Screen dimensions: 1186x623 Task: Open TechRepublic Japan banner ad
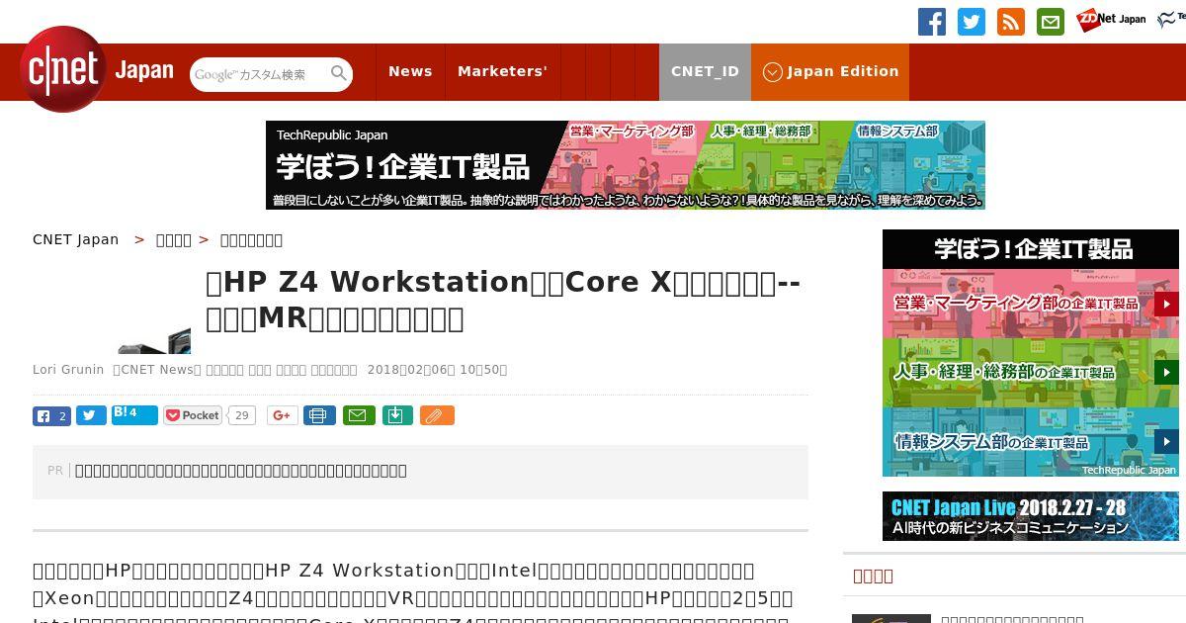coord(626,165)
